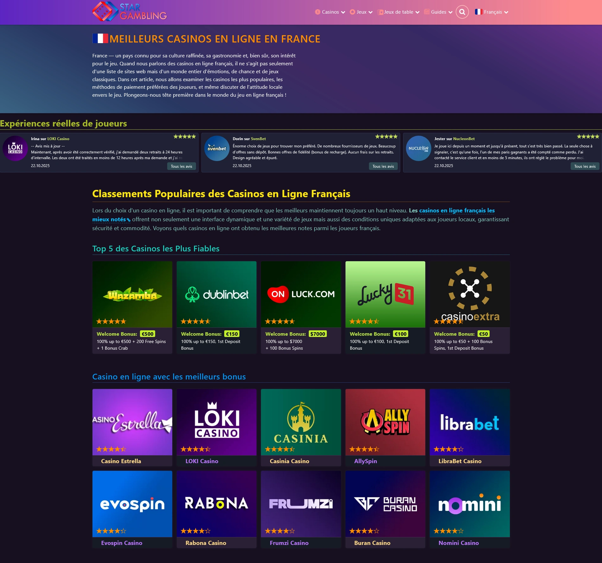Open the Frumzi card image

[301, 504]
